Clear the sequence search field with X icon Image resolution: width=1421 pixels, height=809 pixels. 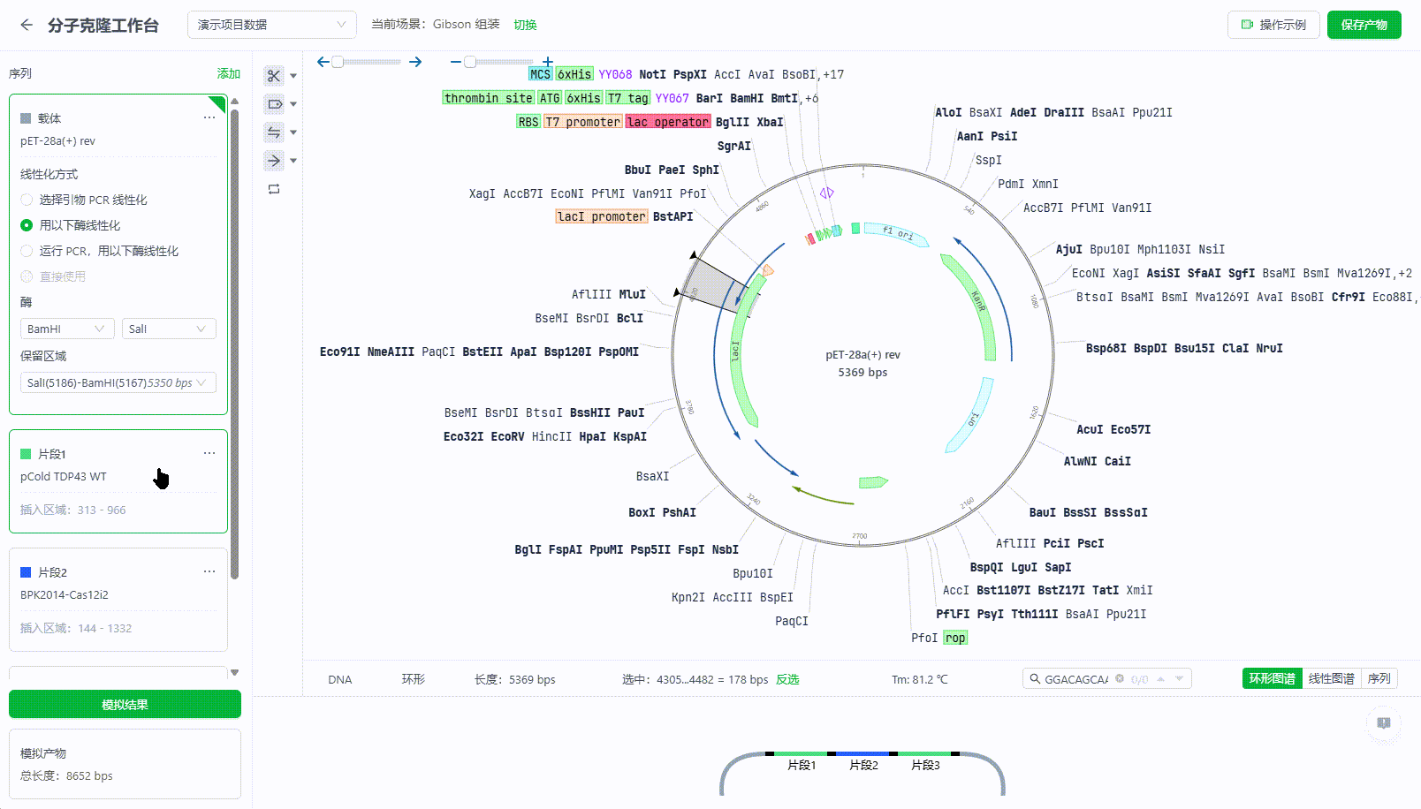(x=1120, y=679)
